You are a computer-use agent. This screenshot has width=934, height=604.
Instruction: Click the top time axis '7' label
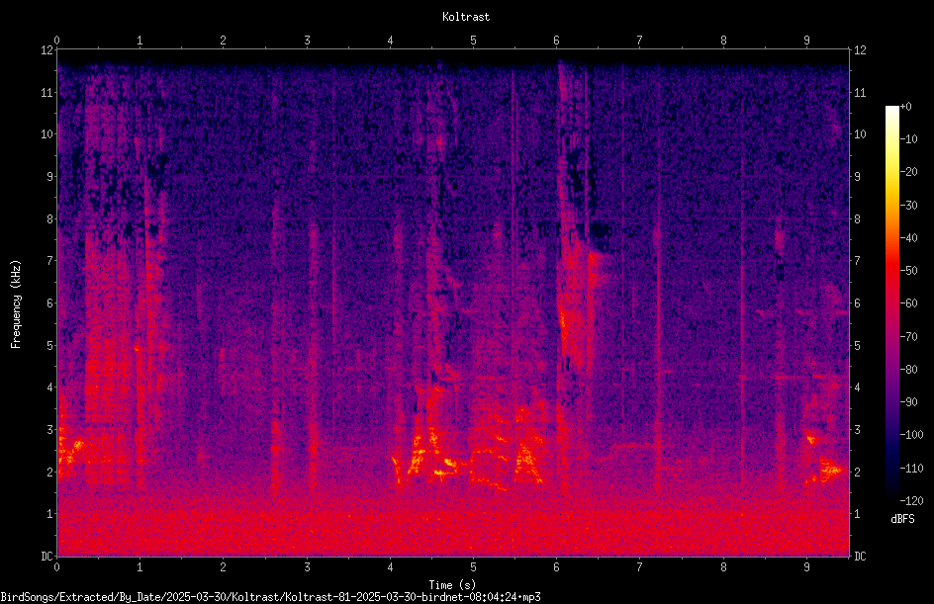coord(640,41)
